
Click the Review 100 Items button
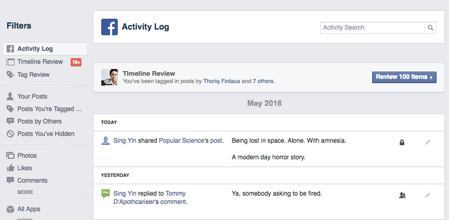[404, 77]
